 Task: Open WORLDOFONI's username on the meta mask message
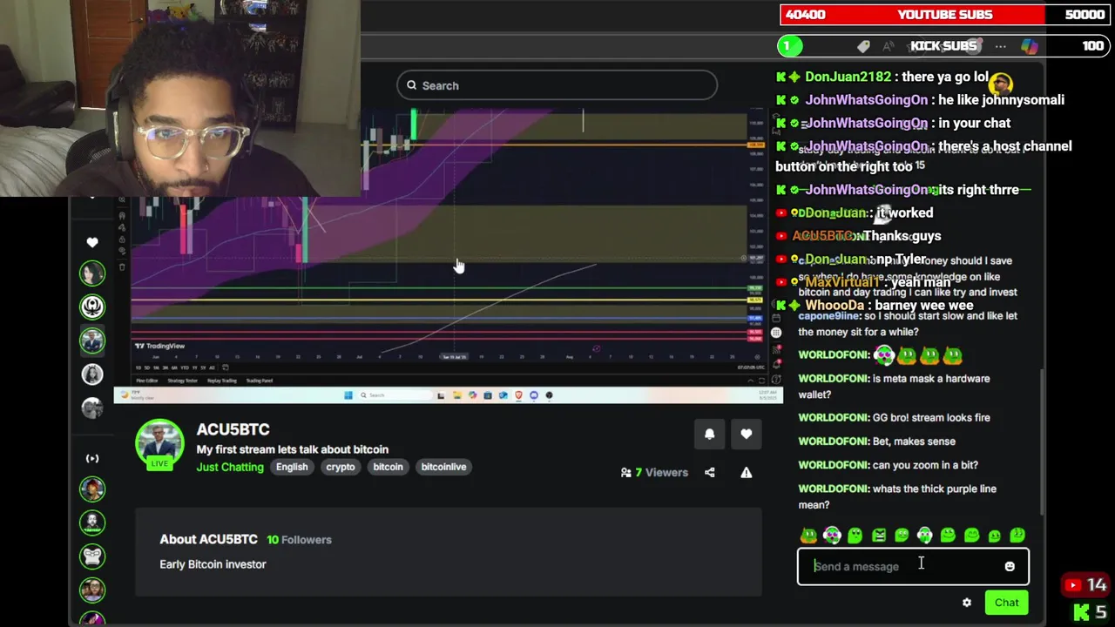click(834, 379)
